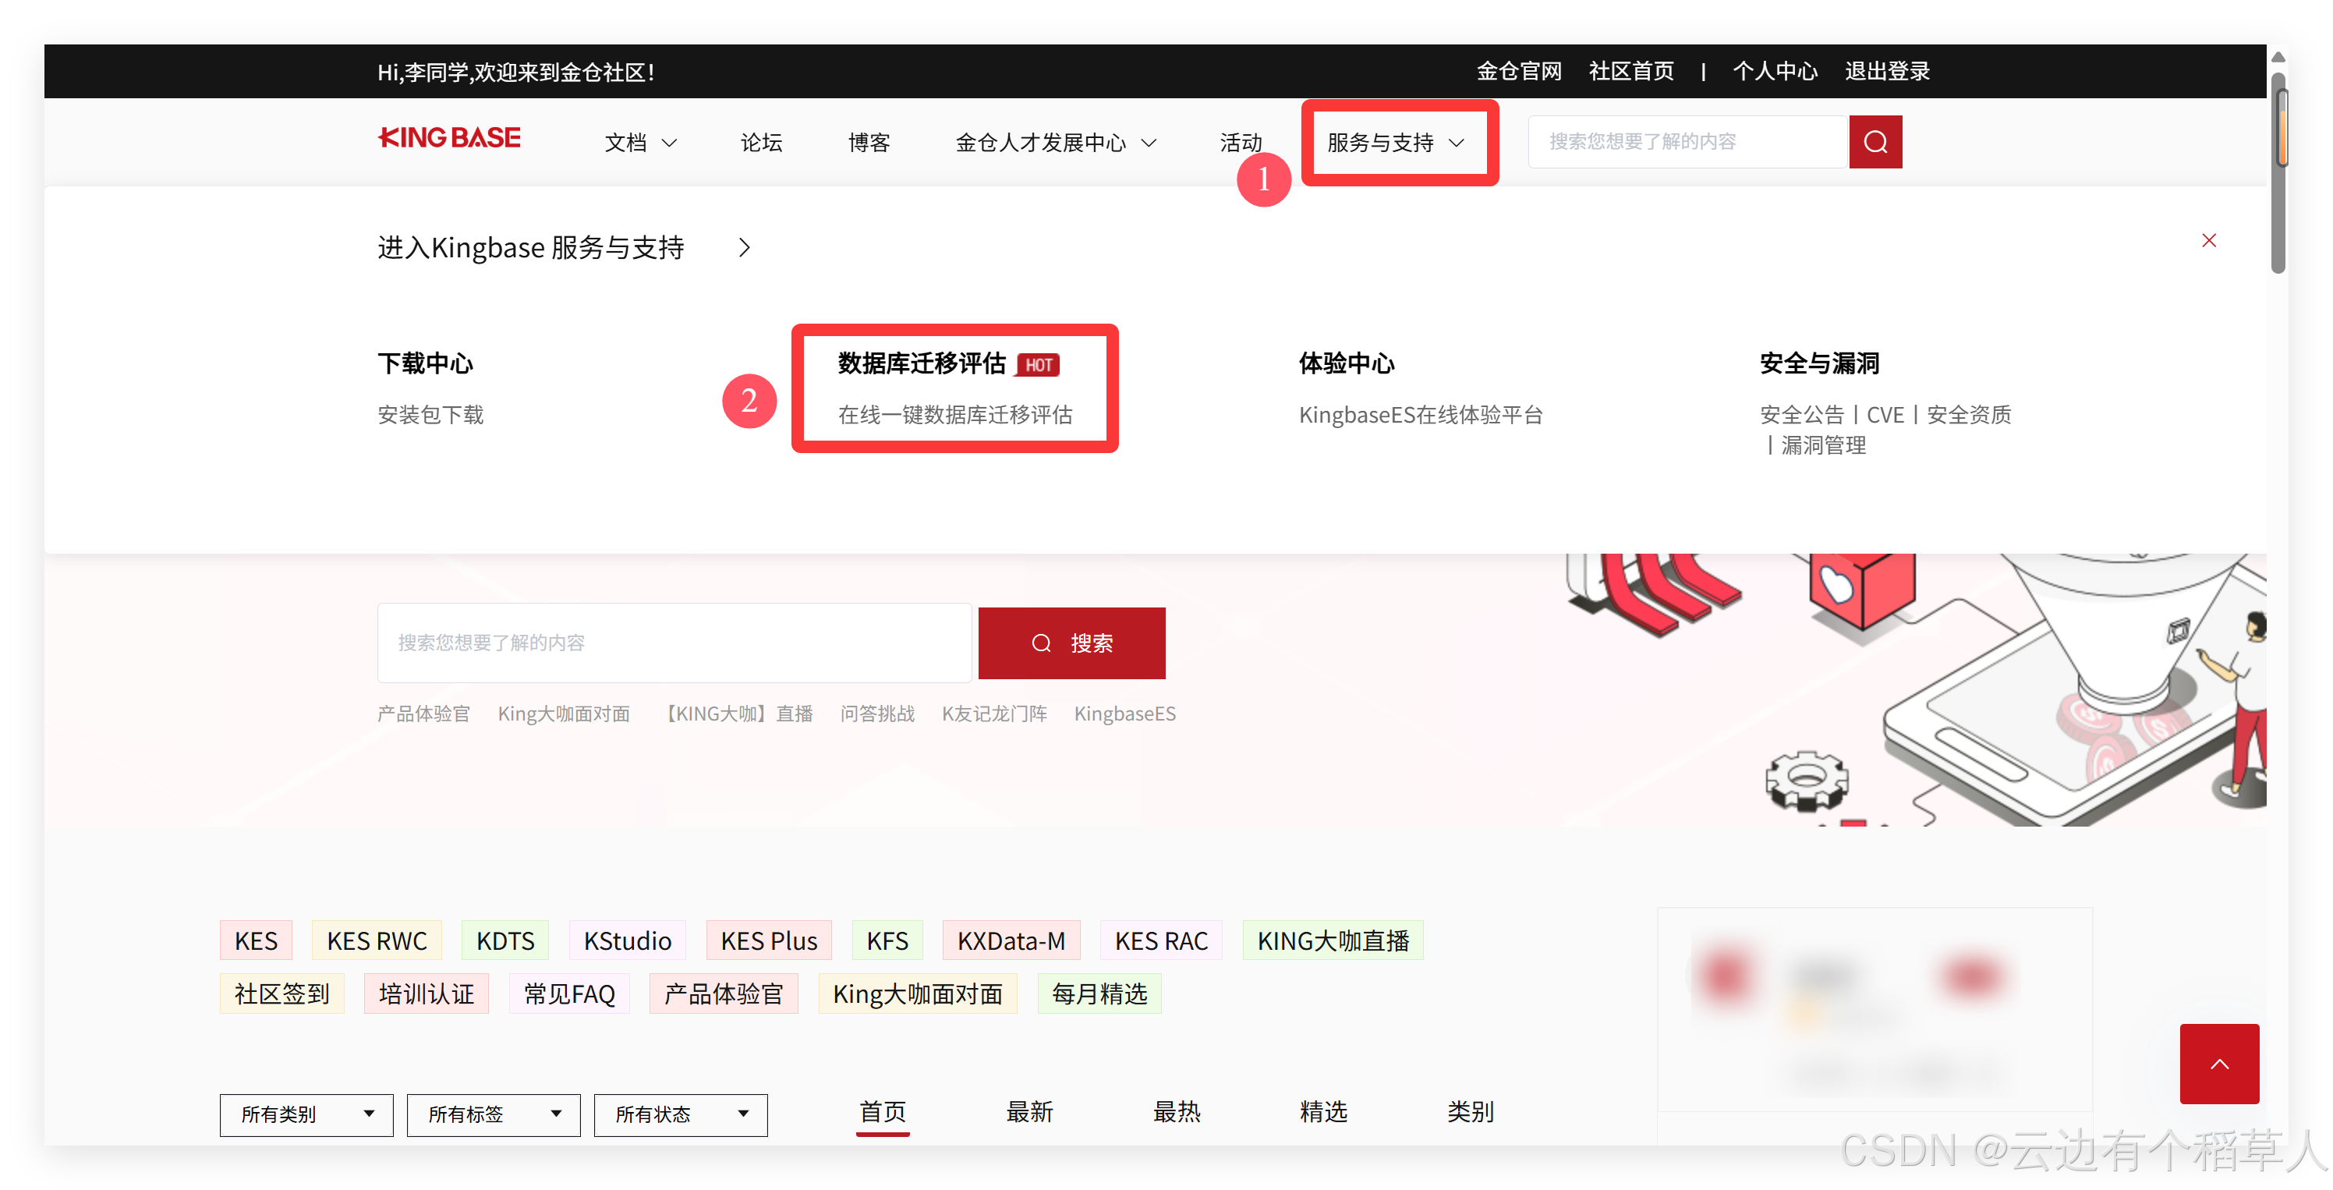Select the KXData-M tag
This screenshot has width=2333, height=1190.
pyautogui.click(x=1011, y=941)
